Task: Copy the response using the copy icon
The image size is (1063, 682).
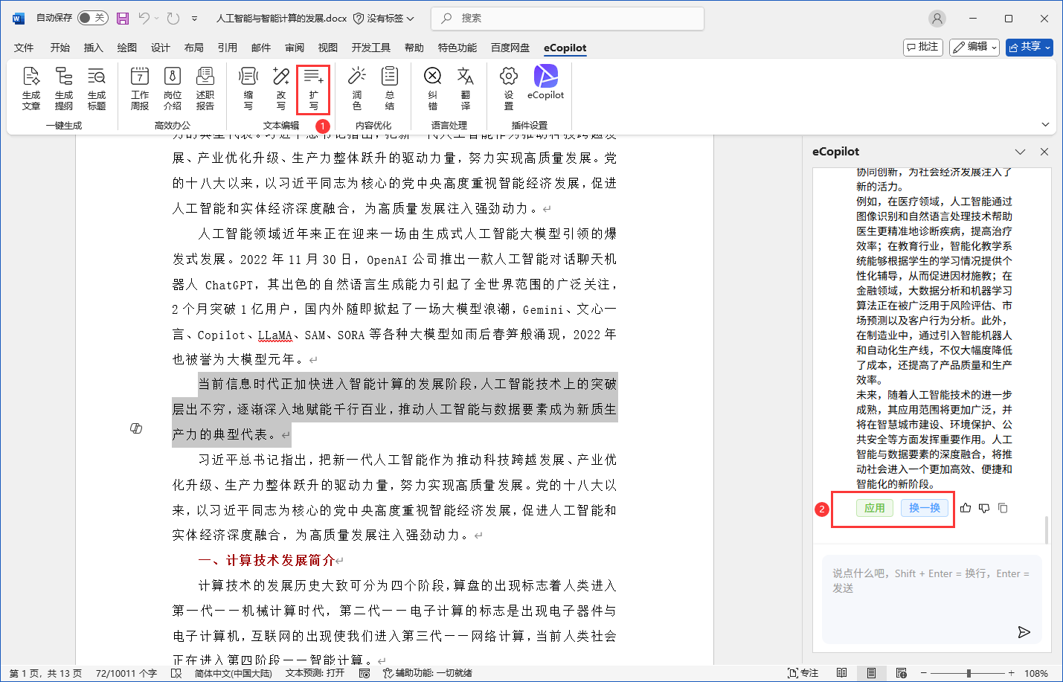Action: click(x=1003, y=508)
